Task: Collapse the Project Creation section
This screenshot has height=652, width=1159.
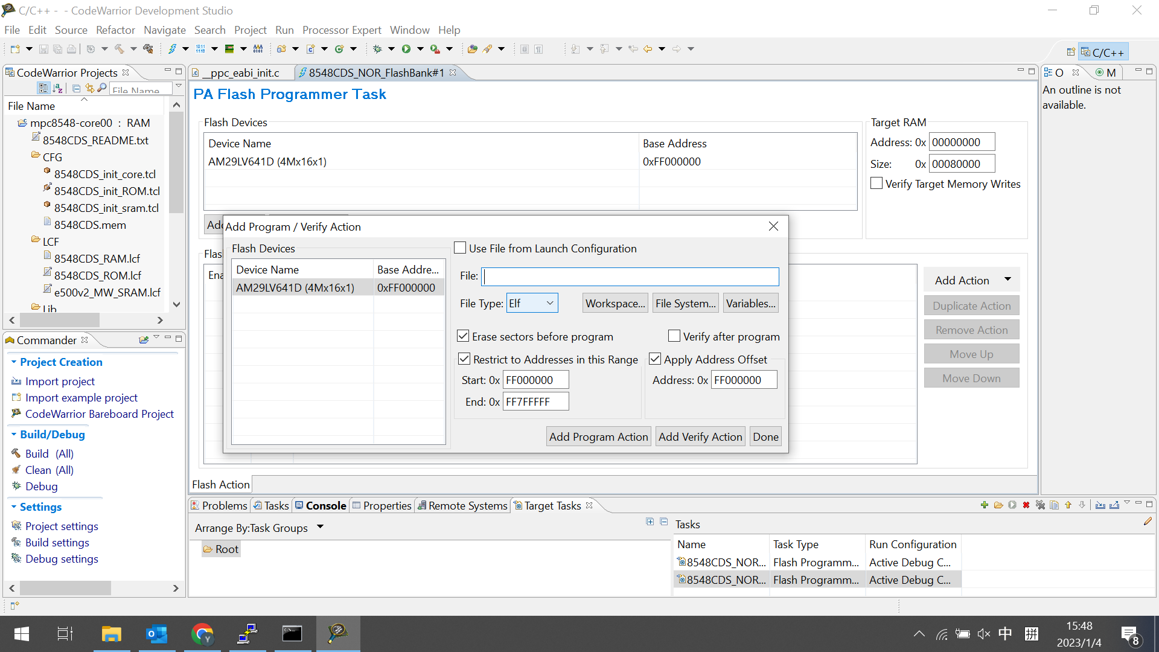Action: click(x=14, y=362)
